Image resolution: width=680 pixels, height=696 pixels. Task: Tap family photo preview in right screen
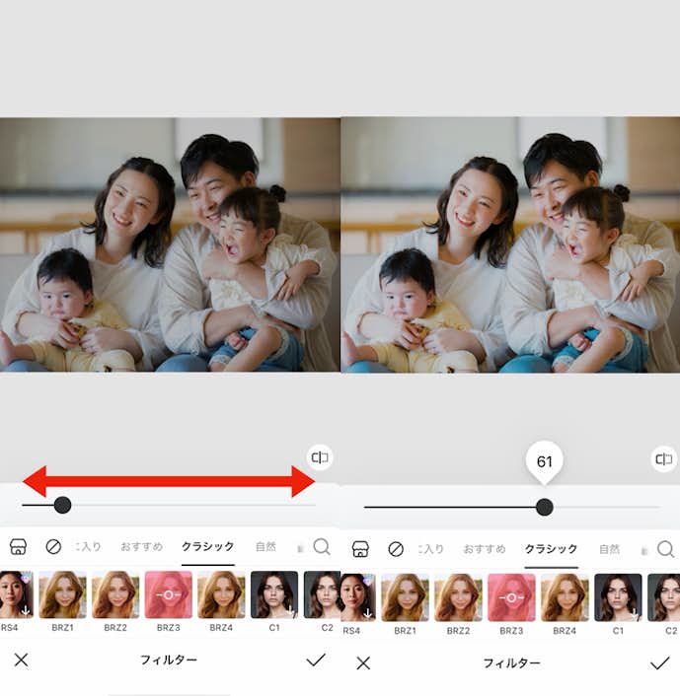click(x=510, y=244)
